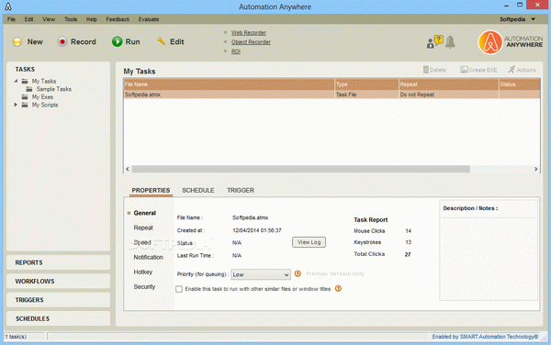
Task: Open the Priority for queuing dropdown
Action: point(261,274)
